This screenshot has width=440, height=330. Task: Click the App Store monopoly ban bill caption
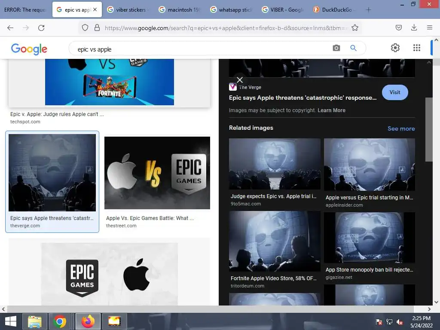point(369,270)
